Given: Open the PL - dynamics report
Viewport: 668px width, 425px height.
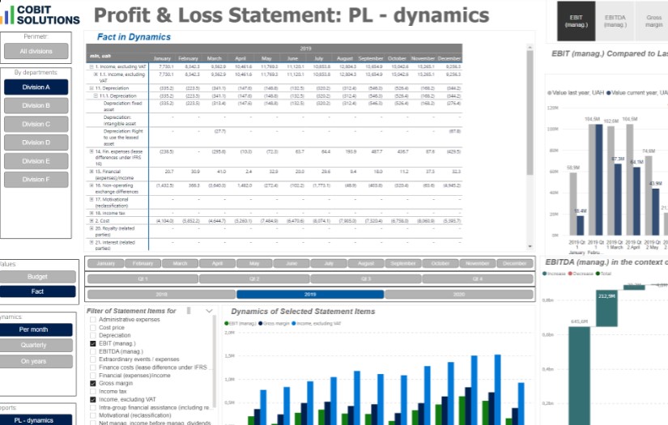Looking at the screenshot, I should point(36,420).
